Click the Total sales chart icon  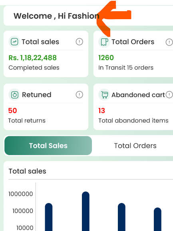click(14, 42)
